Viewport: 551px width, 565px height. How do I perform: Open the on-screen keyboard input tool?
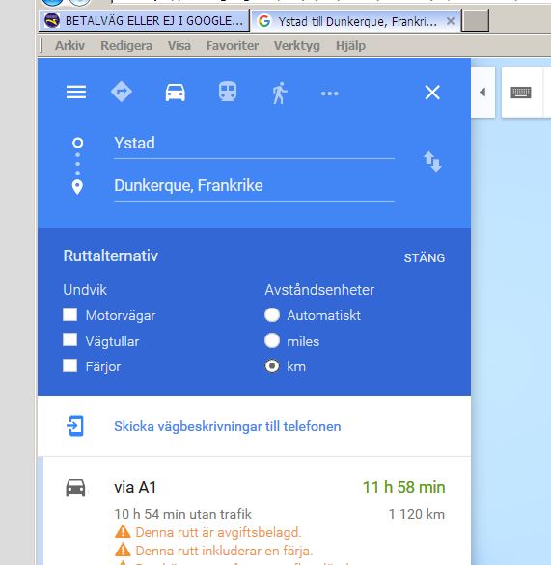(x=521, y=93)
